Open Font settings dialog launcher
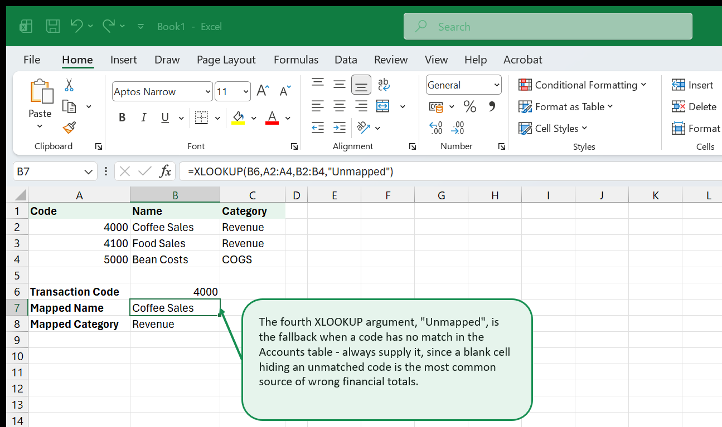 tap(294, 146)
